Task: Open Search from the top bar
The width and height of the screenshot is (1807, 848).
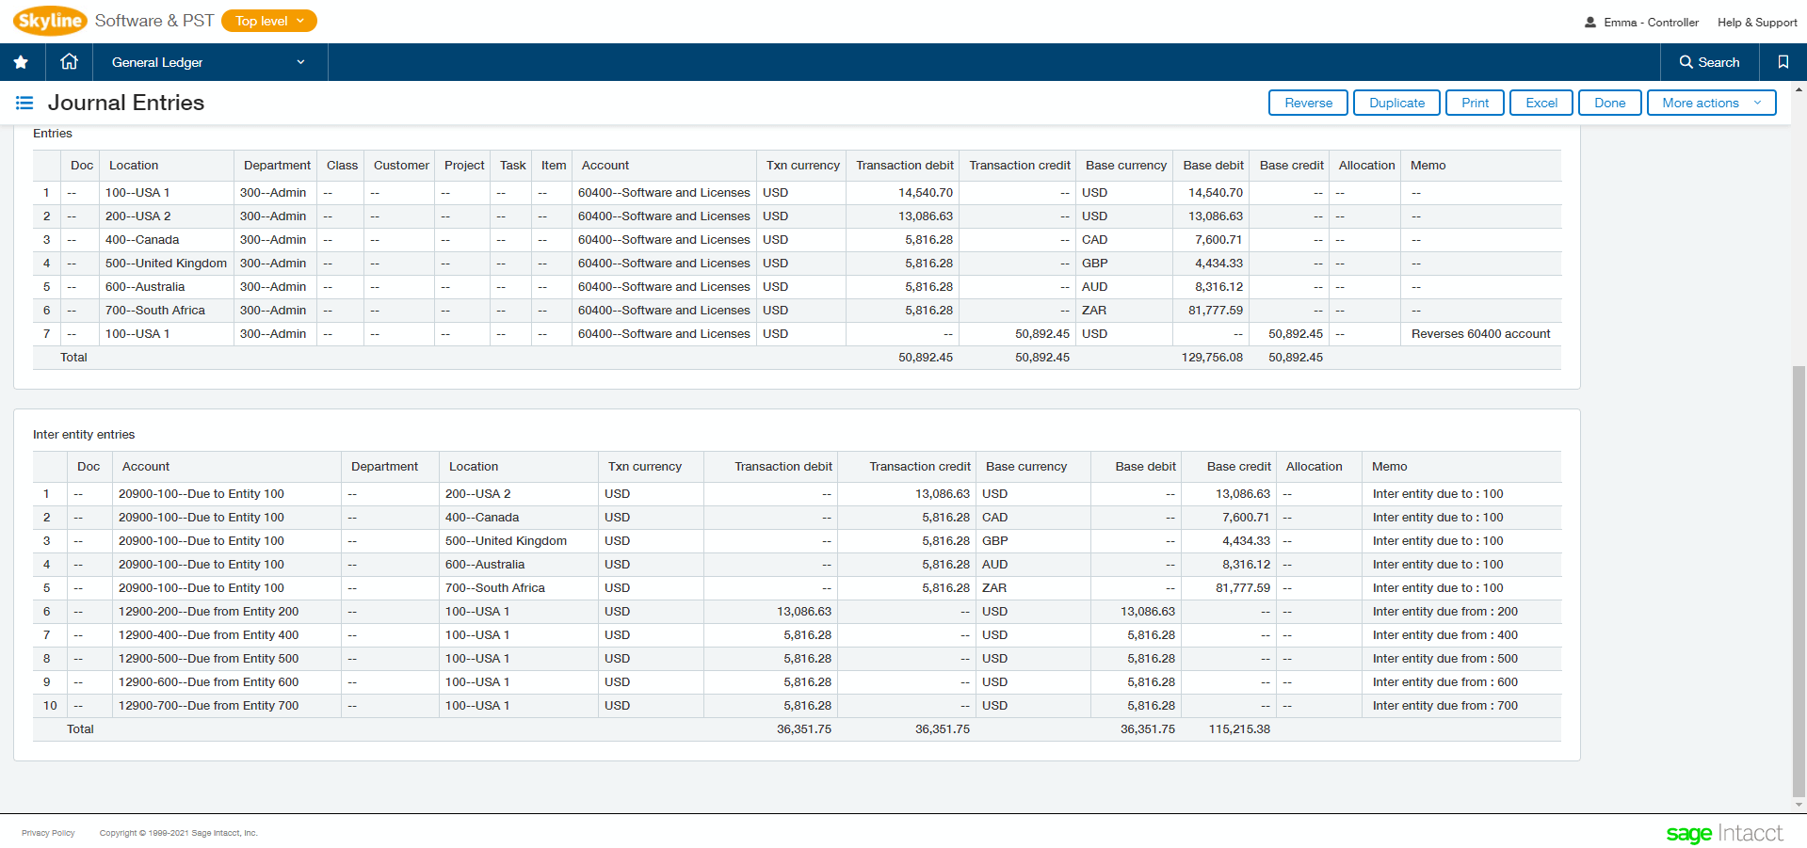Action: 1708,61
